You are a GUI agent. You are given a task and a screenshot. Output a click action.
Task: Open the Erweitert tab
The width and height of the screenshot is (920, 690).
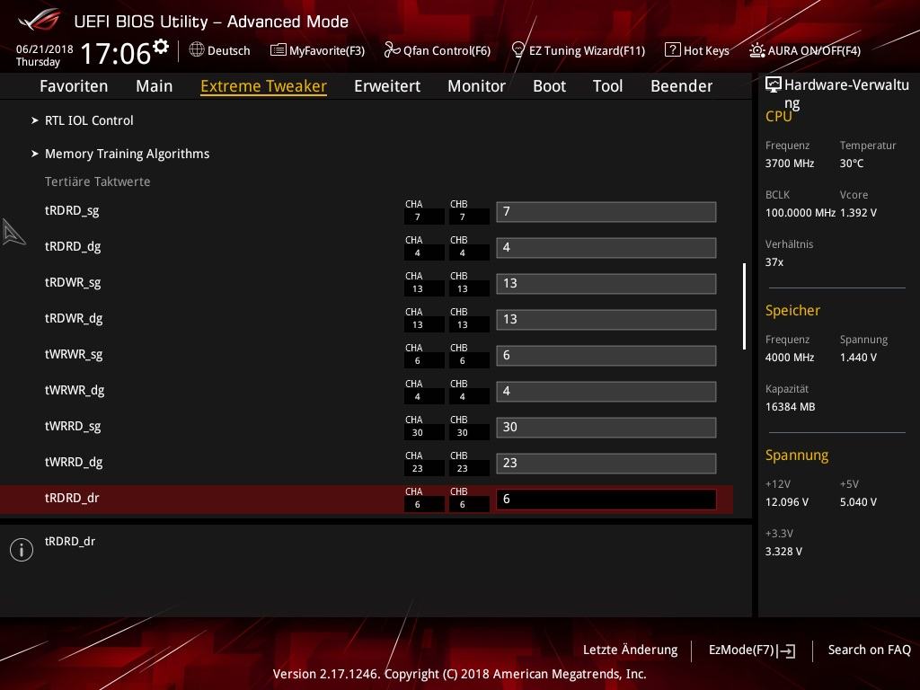click(x=387, y=86)
